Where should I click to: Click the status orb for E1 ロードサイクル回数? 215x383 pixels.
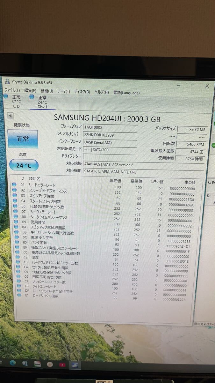click(x=19, y=295)
